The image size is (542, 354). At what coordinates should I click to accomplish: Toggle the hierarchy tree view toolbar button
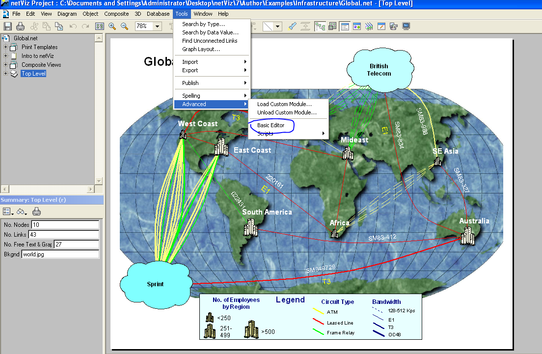point(320,26)
